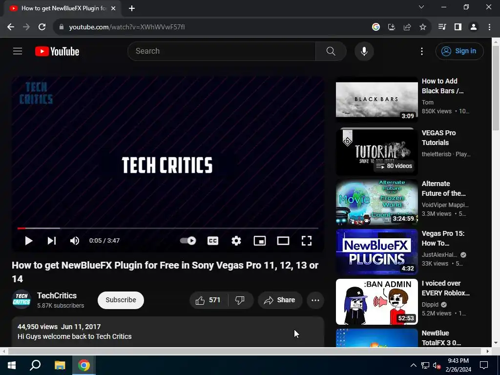Open the TechCritics channel avatar

click(21, 300)
